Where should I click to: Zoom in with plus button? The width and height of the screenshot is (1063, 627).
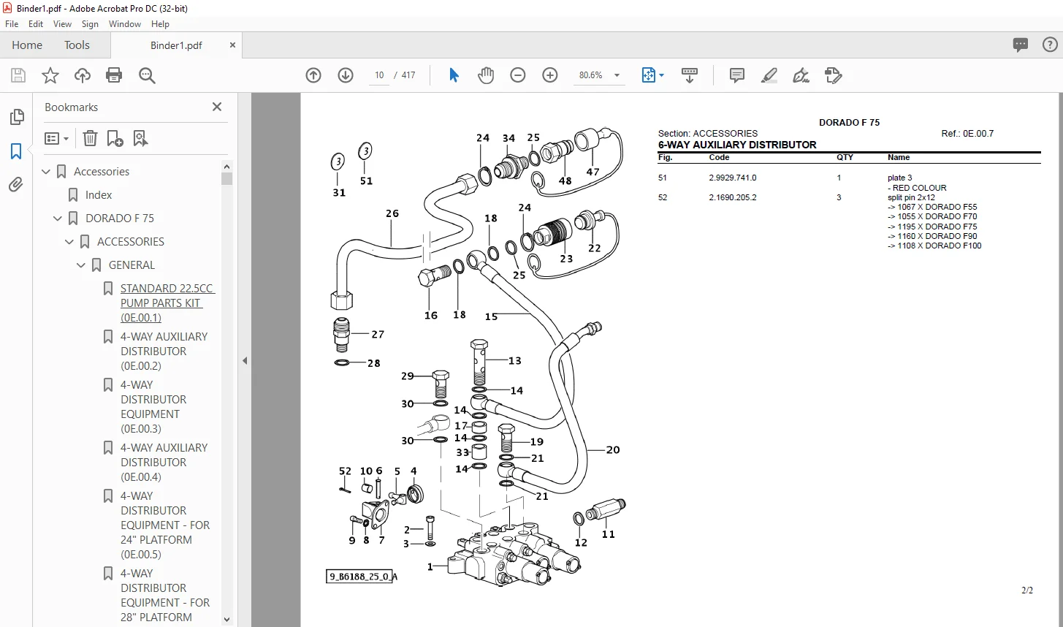(x=550, y=75)
